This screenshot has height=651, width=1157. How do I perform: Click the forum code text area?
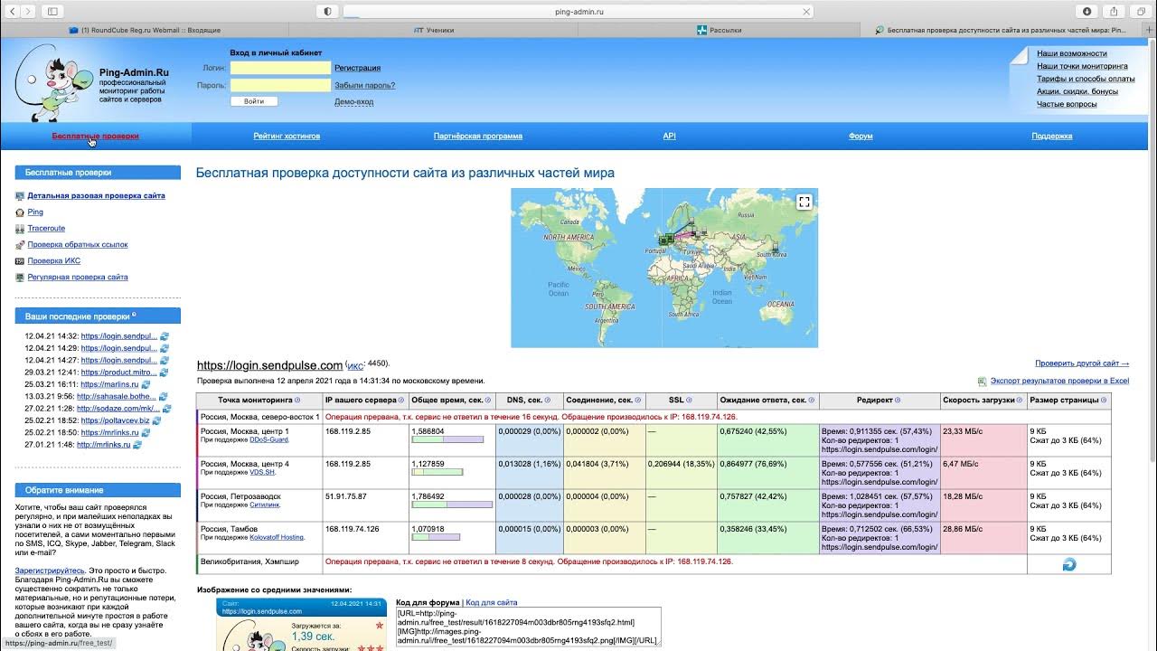[529, 627]
